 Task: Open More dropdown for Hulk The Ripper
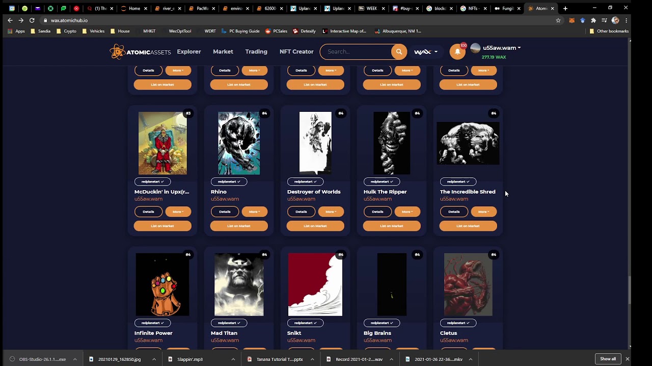(x=407, y=211)
